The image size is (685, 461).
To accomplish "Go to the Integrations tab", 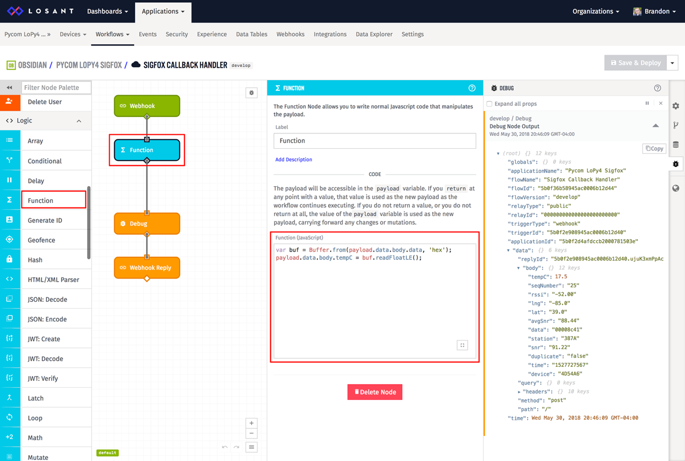I will 330,34.
